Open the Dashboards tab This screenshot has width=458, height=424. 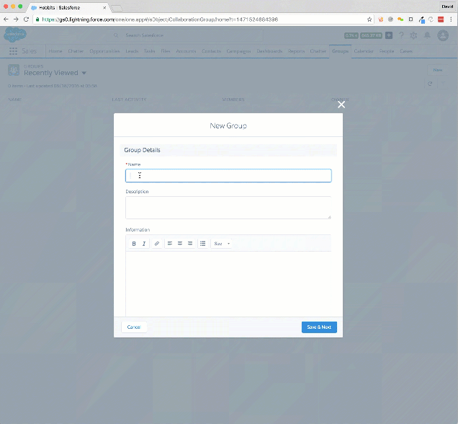[x=269, y=51]
